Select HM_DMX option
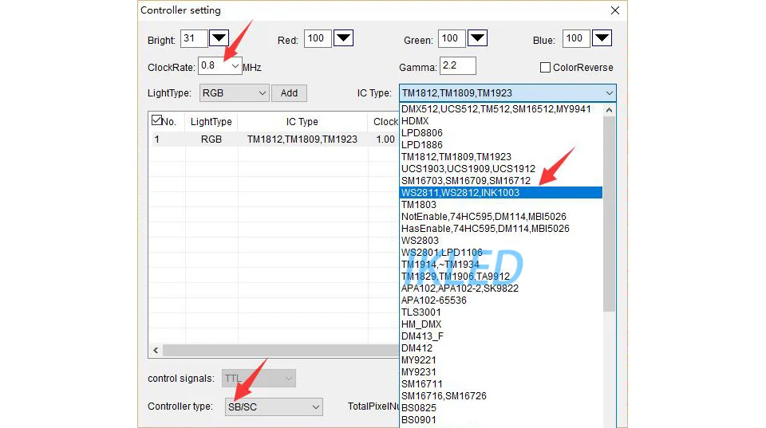 [x=501, y=324]
